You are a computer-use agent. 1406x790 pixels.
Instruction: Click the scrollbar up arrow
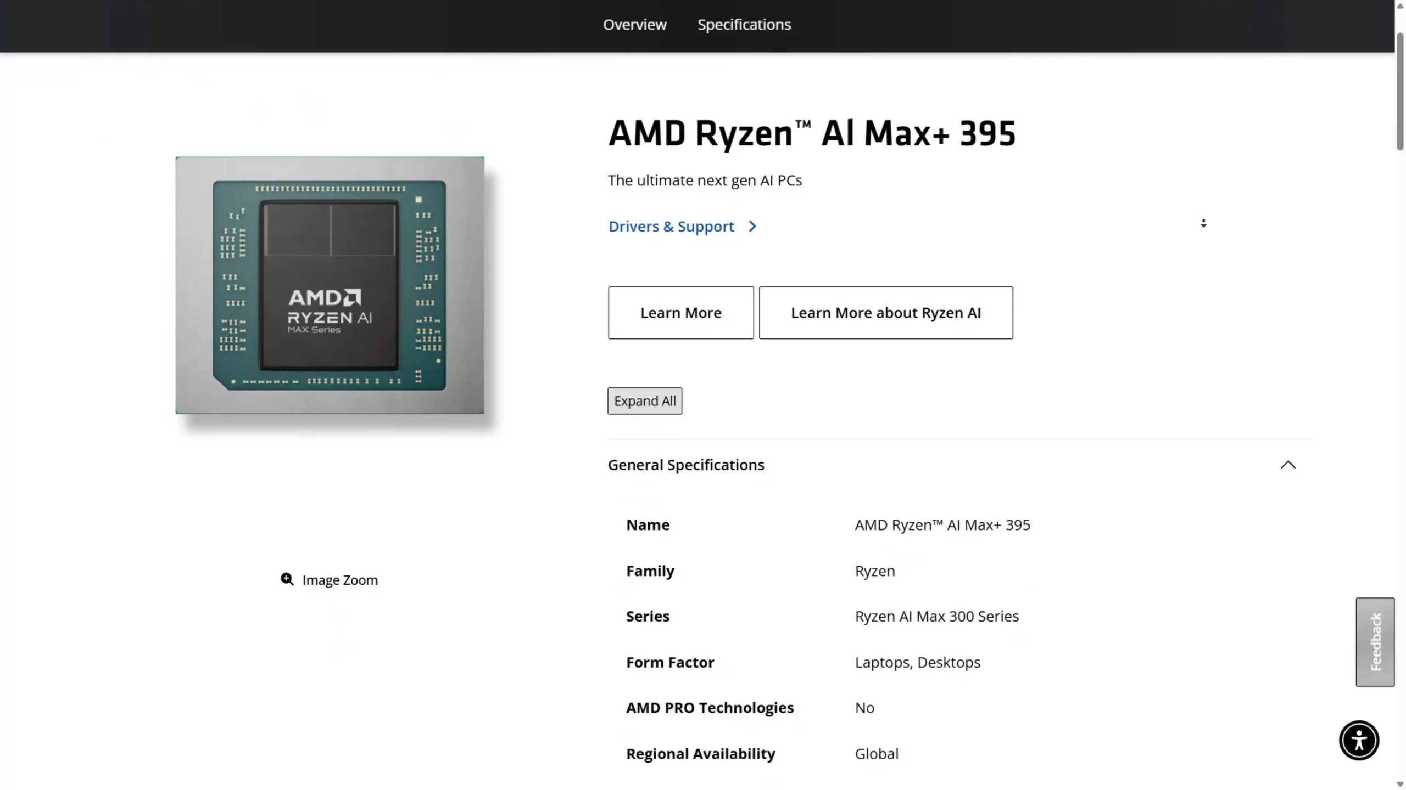click(1400, 4)
